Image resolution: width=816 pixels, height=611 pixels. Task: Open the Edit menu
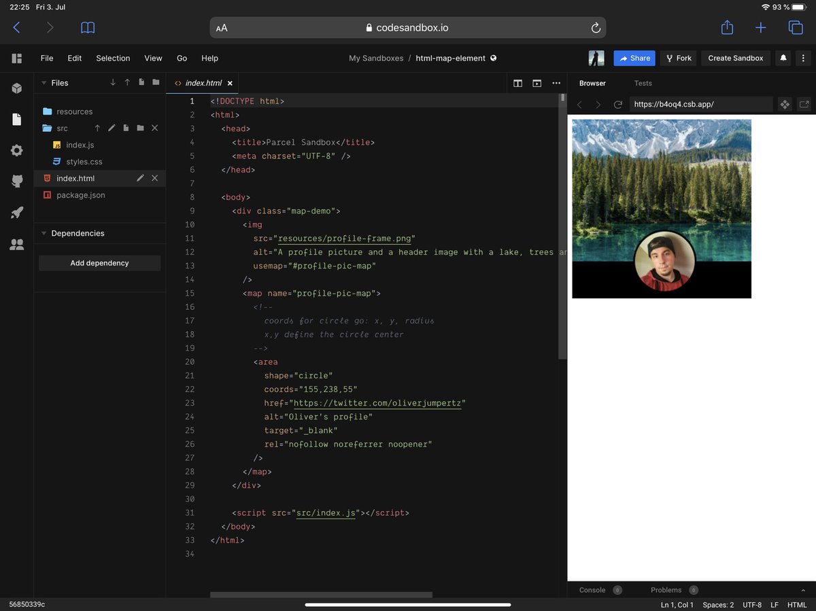(75, 58)
